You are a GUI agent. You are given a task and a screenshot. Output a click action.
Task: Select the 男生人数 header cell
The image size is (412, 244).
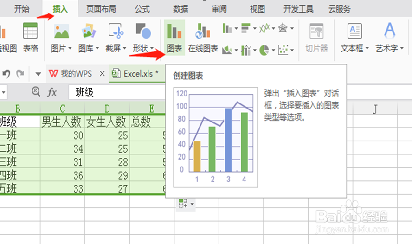[63, 122]
